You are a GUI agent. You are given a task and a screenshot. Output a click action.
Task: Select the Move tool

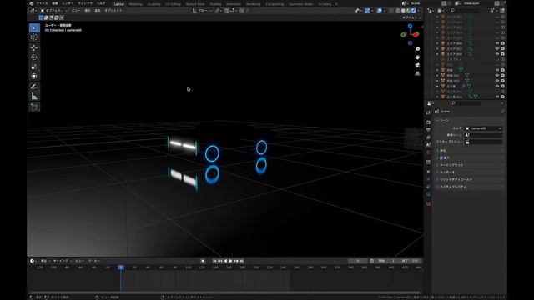coord(34,48)
